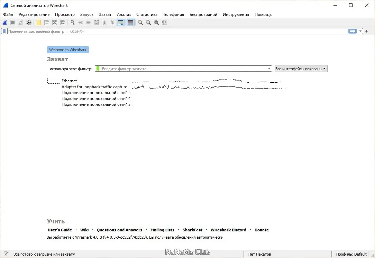Apply display filter arrow button
This screenshot has width=375, height=258.
pos(353,31)
